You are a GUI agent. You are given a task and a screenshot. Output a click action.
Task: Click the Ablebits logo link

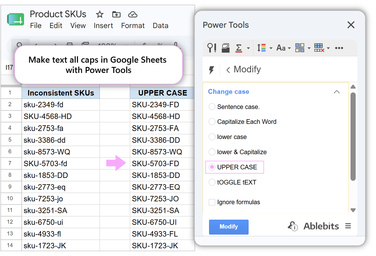[321, 226]
